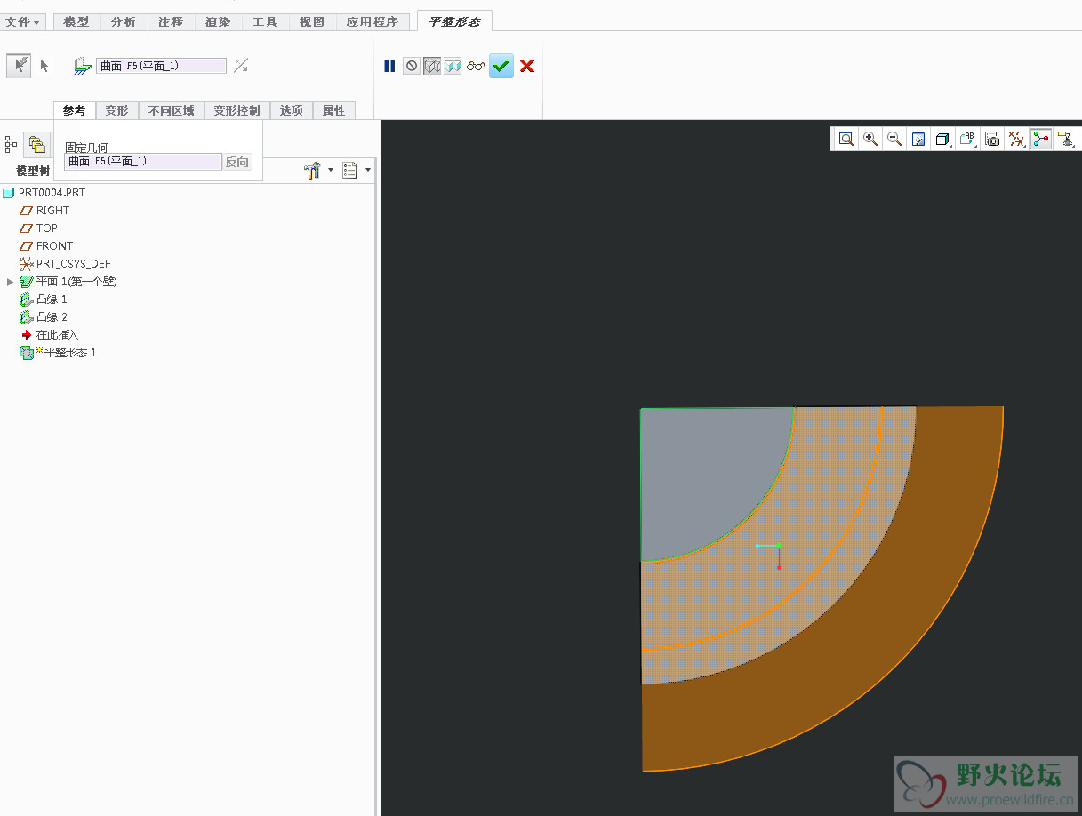Click the select-with-flash arrow tool icon
The height and width of the screenshot is (816, 1082).
click(x=19, y=66)
